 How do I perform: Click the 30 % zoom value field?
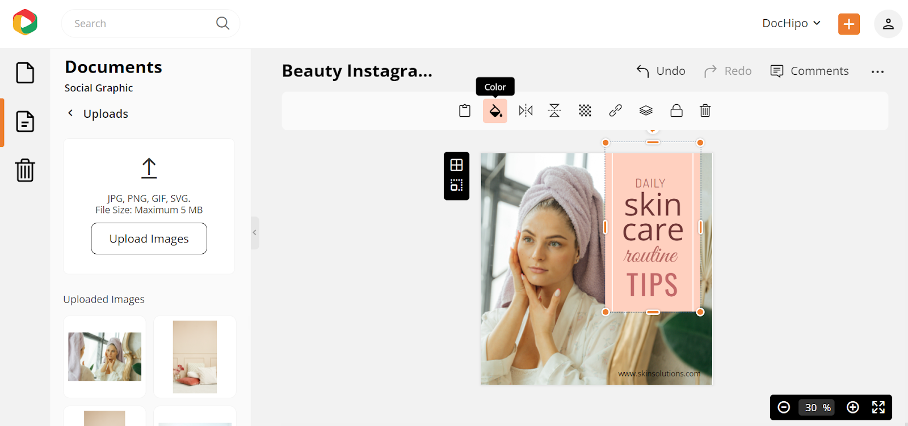(818, 407)
